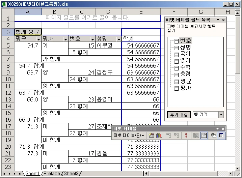This screenshot has width=242, height=178.
Task: Click the horizontal scrollbar right arrow
Action: pos(231,174)
